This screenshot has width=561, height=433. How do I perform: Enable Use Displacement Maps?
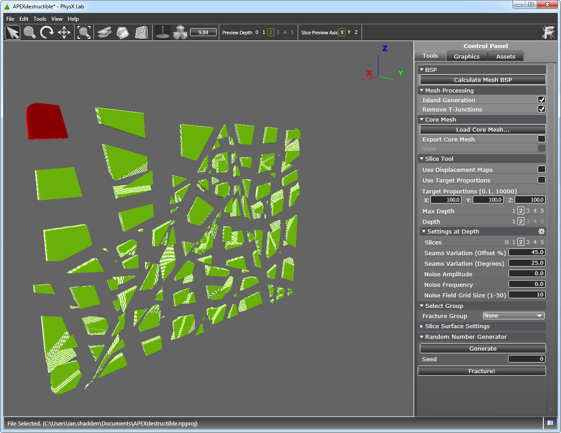pos(541,169)
